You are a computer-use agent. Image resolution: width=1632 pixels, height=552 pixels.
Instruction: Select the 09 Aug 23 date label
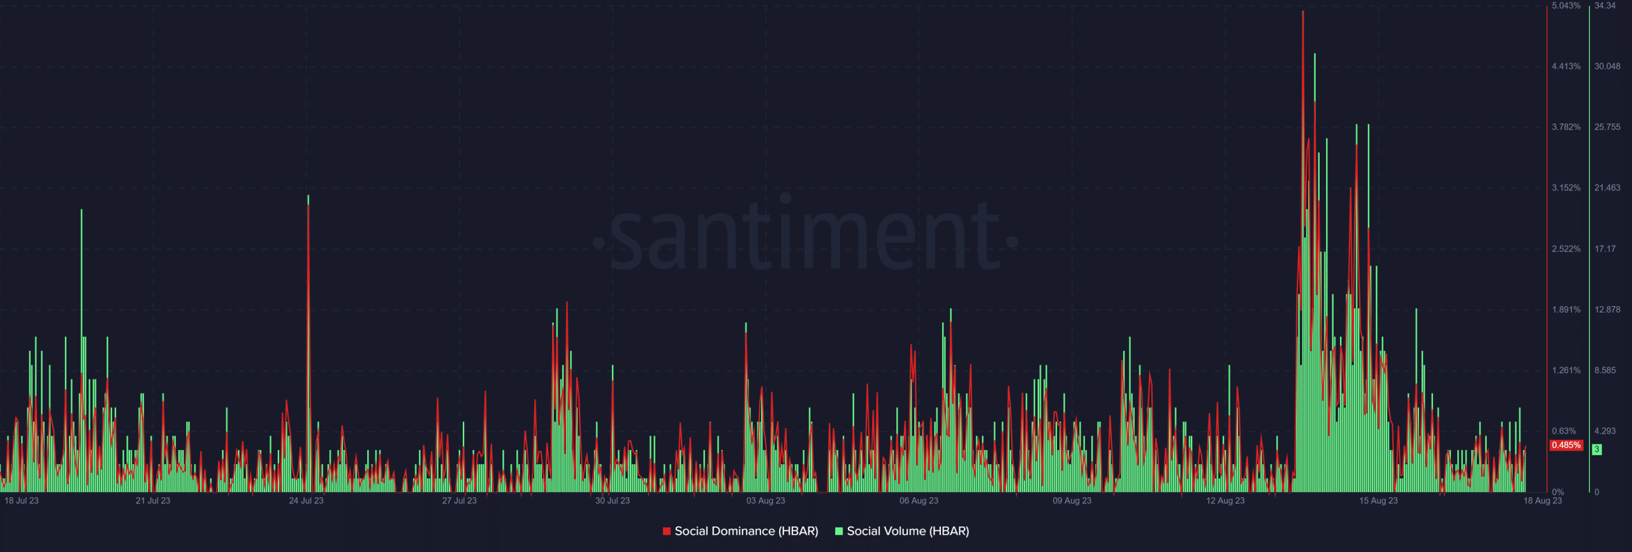[1072, 500]
